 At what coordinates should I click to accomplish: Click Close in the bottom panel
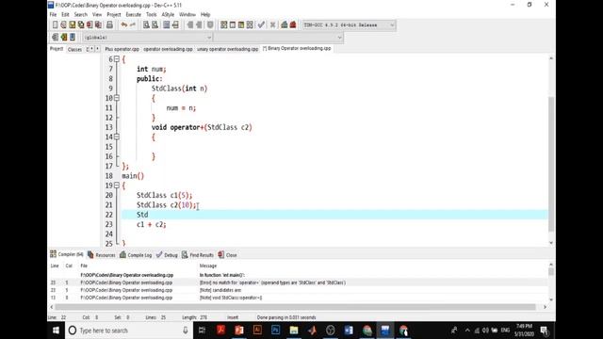click(228, 255)
